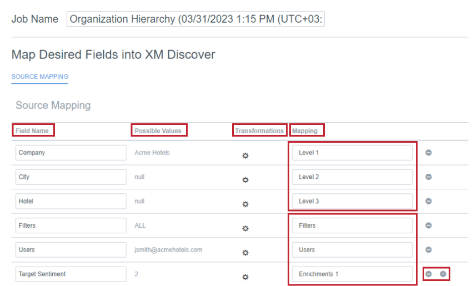
Task: Open transformations gear for Hotel row
Action: pos(245,204)
